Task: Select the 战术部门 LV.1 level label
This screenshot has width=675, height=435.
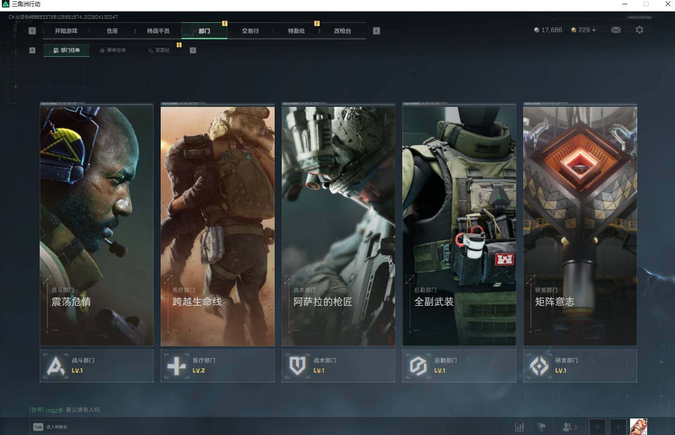Action: click(x=319, y=371)
